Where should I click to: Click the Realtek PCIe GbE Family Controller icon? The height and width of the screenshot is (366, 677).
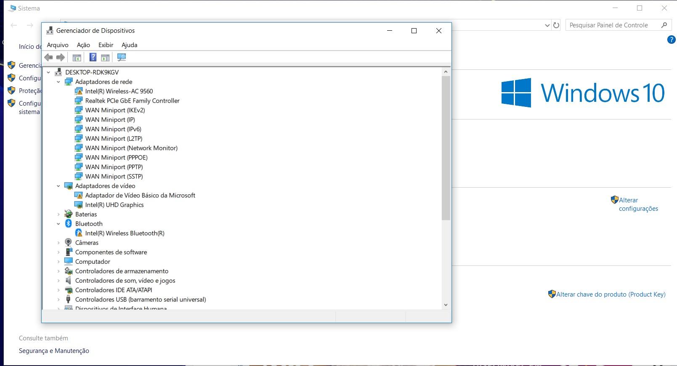(79, 101)
